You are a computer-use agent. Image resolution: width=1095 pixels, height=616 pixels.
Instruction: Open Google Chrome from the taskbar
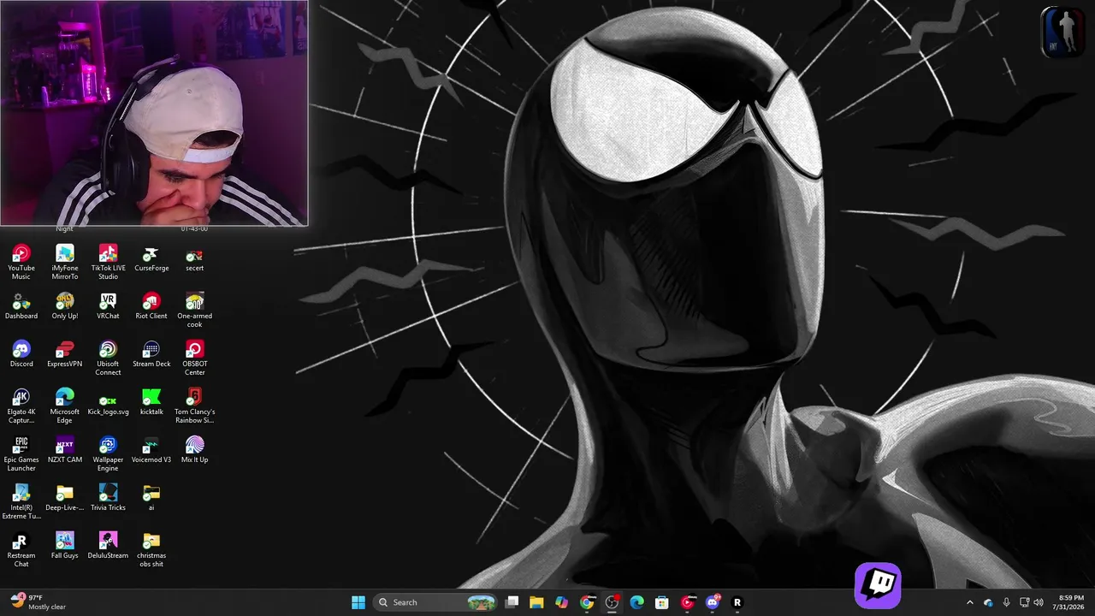pos(587,602)
